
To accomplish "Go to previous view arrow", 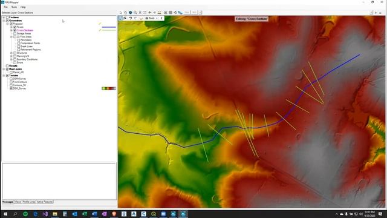I will click(x=149, y=12).
